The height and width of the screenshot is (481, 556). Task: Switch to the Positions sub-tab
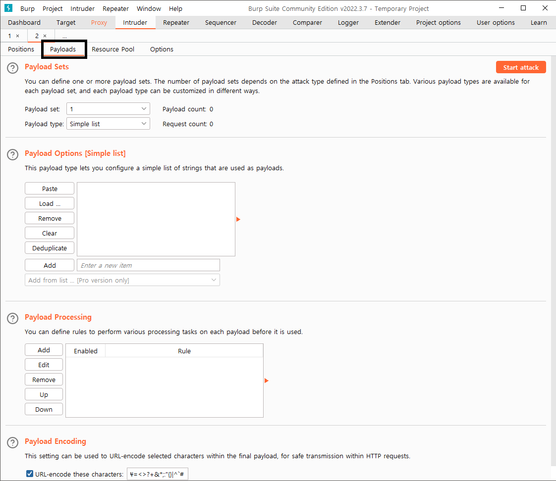[21, 49]
